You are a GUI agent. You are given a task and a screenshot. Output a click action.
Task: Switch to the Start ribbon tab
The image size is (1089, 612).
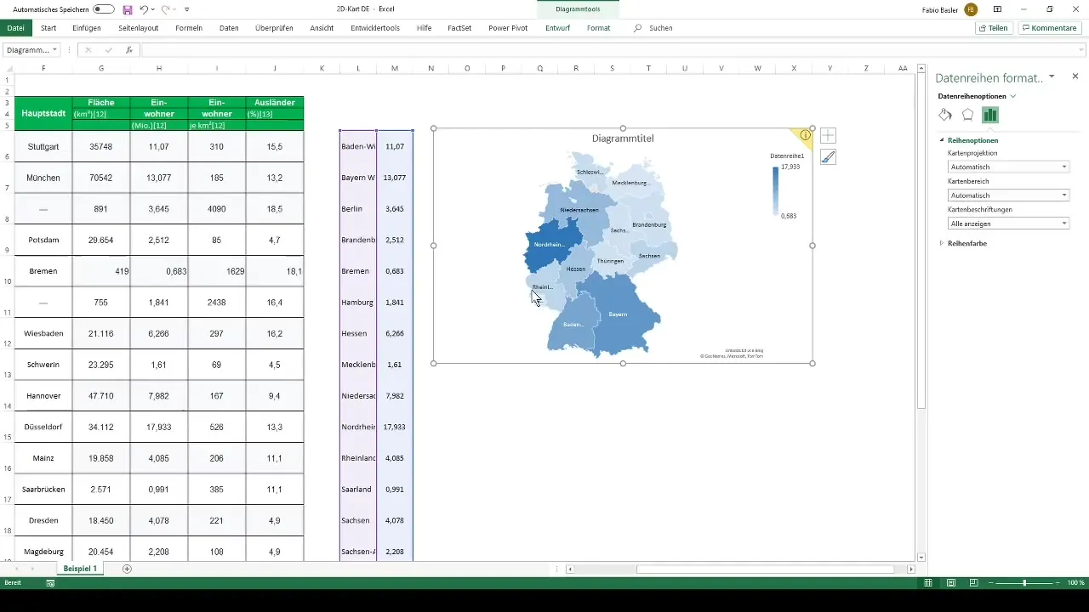click(x=48, y=28)
